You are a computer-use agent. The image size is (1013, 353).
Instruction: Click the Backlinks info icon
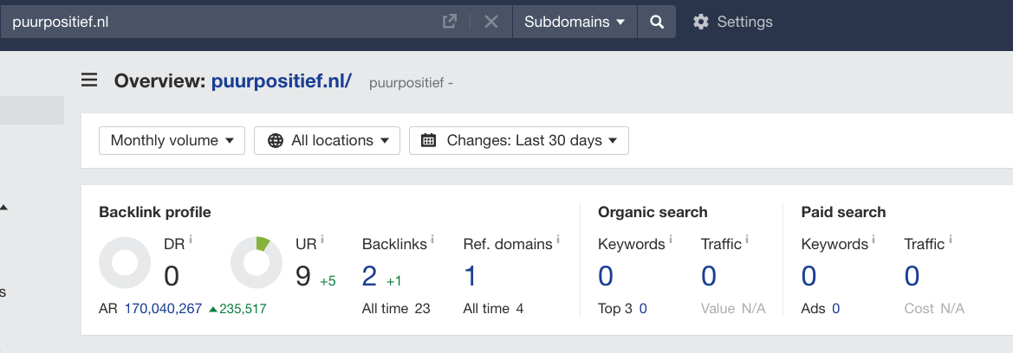(x=432, y=240)
